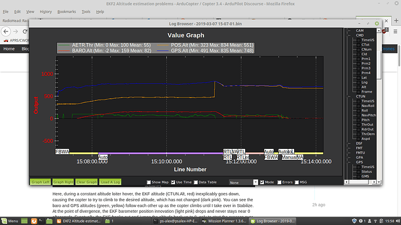Screen dimensions: 401x225
Task: Open the History menu
Action: (45, 12)
